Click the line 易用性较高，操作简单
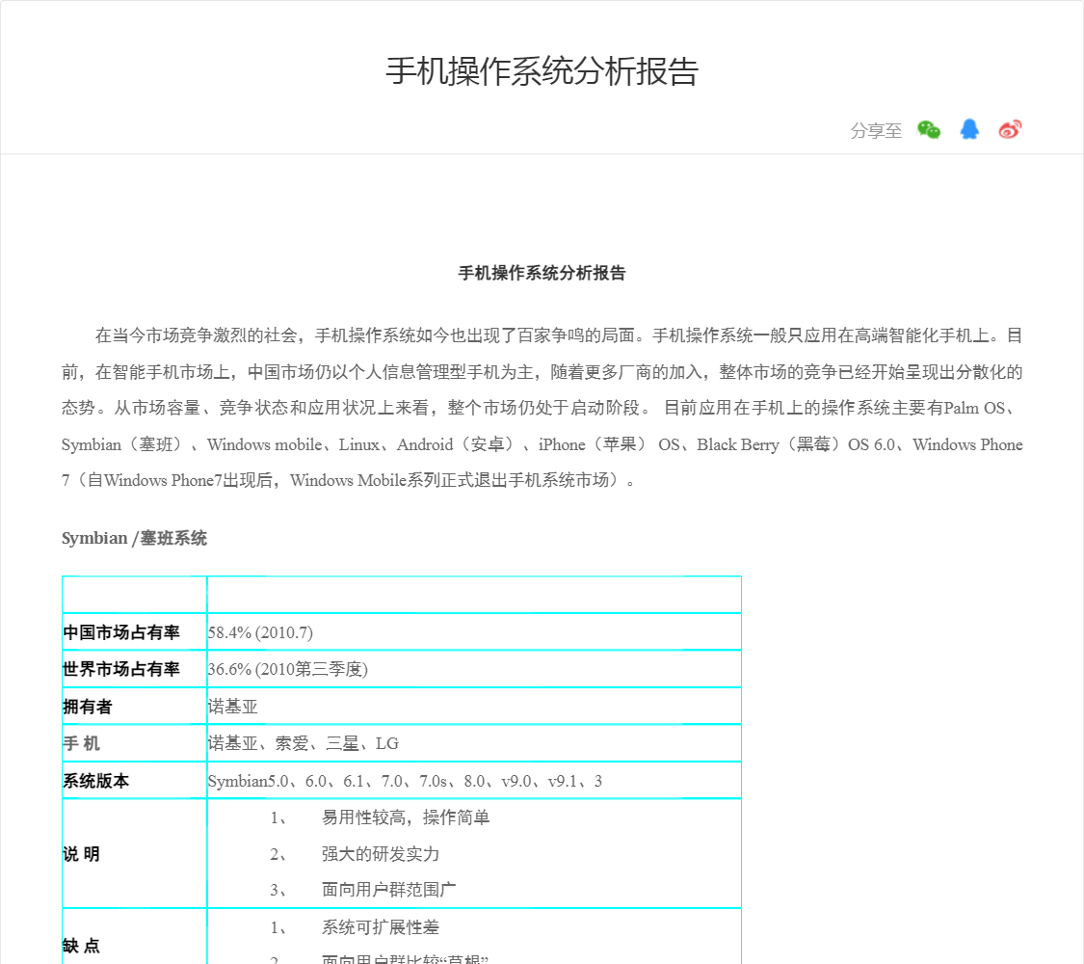The height and width of the screenshot is (964, 1084). click(x=405, y=817)
